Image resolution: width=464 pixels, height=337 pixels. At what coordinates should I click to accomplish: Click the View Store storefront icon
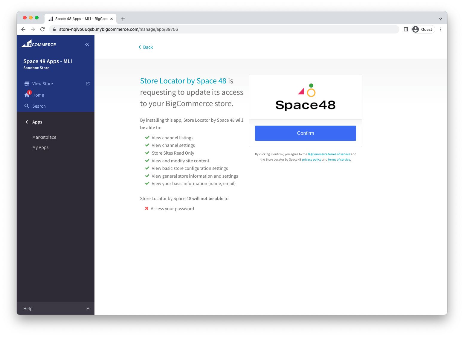tap(27, 84)
